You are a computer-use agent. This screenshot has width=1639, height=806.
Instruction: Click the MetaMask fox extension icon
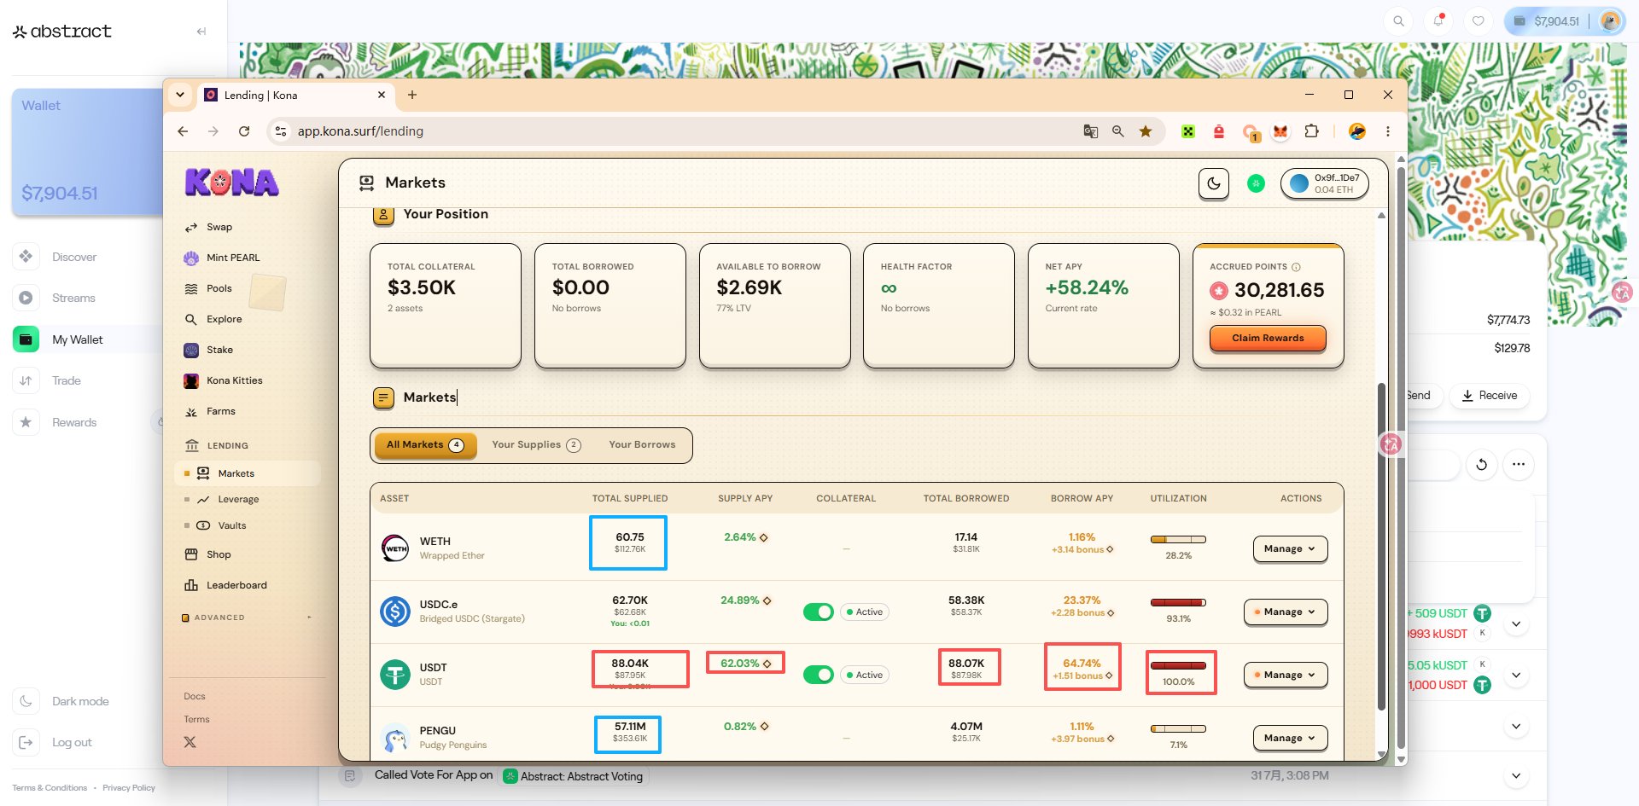[x=1280, y=131]
